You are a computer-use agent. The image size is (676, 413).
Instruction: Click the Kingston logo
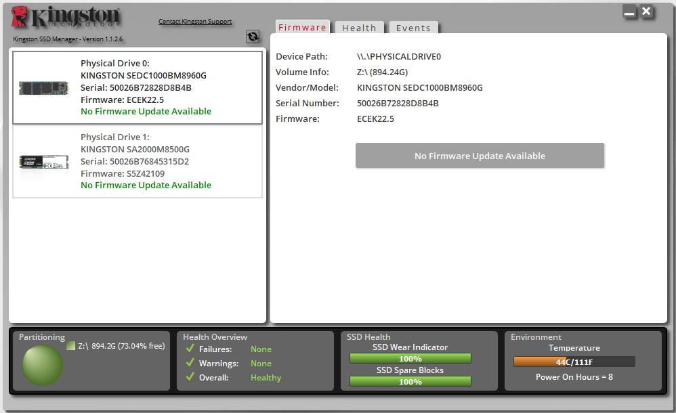click(66, 17)
